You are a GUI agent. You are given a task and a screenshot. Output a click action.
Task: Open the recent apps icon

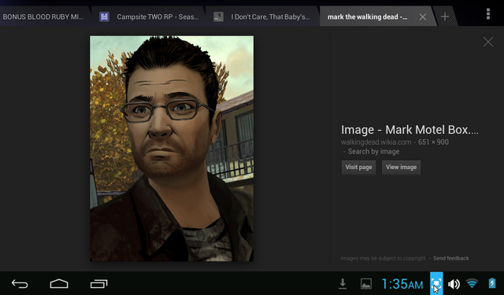[98, 284]
